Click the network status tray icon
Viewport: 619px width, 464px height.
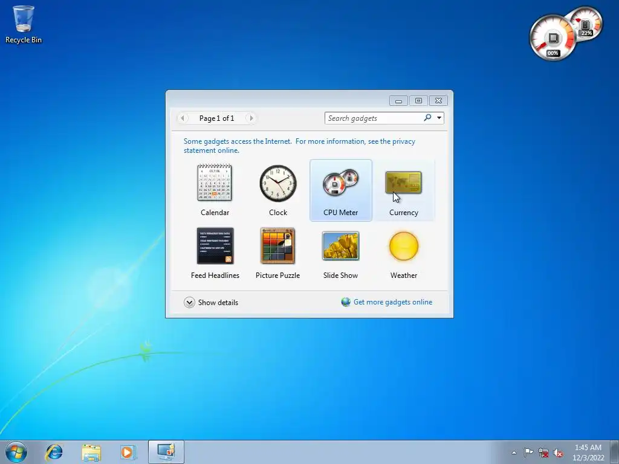click(543, 453)
